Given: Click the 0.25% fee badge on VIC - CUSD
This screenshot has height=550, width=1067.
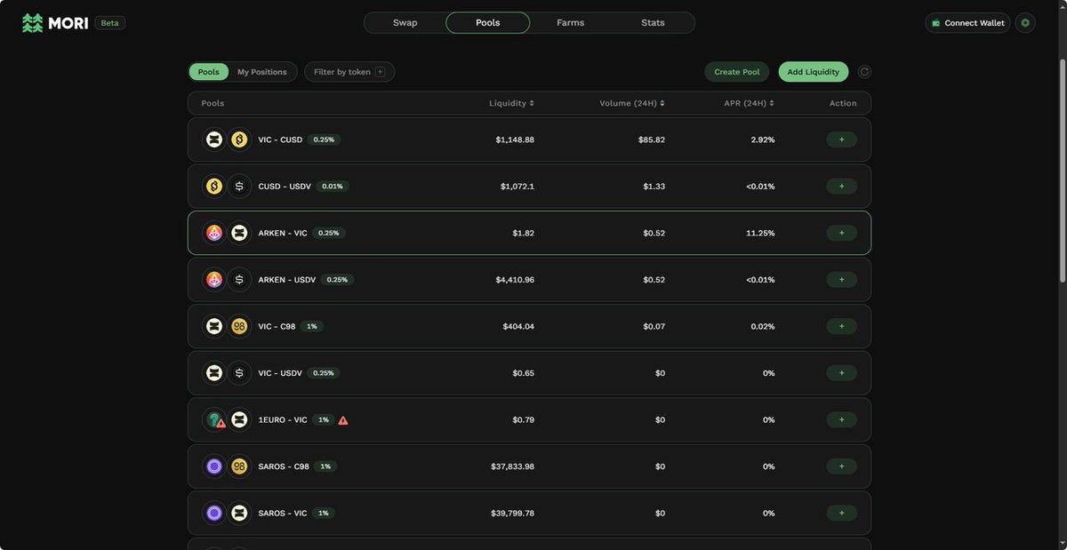Looking at the screenshot, I should pyautogui.click(x=324, y=139).
